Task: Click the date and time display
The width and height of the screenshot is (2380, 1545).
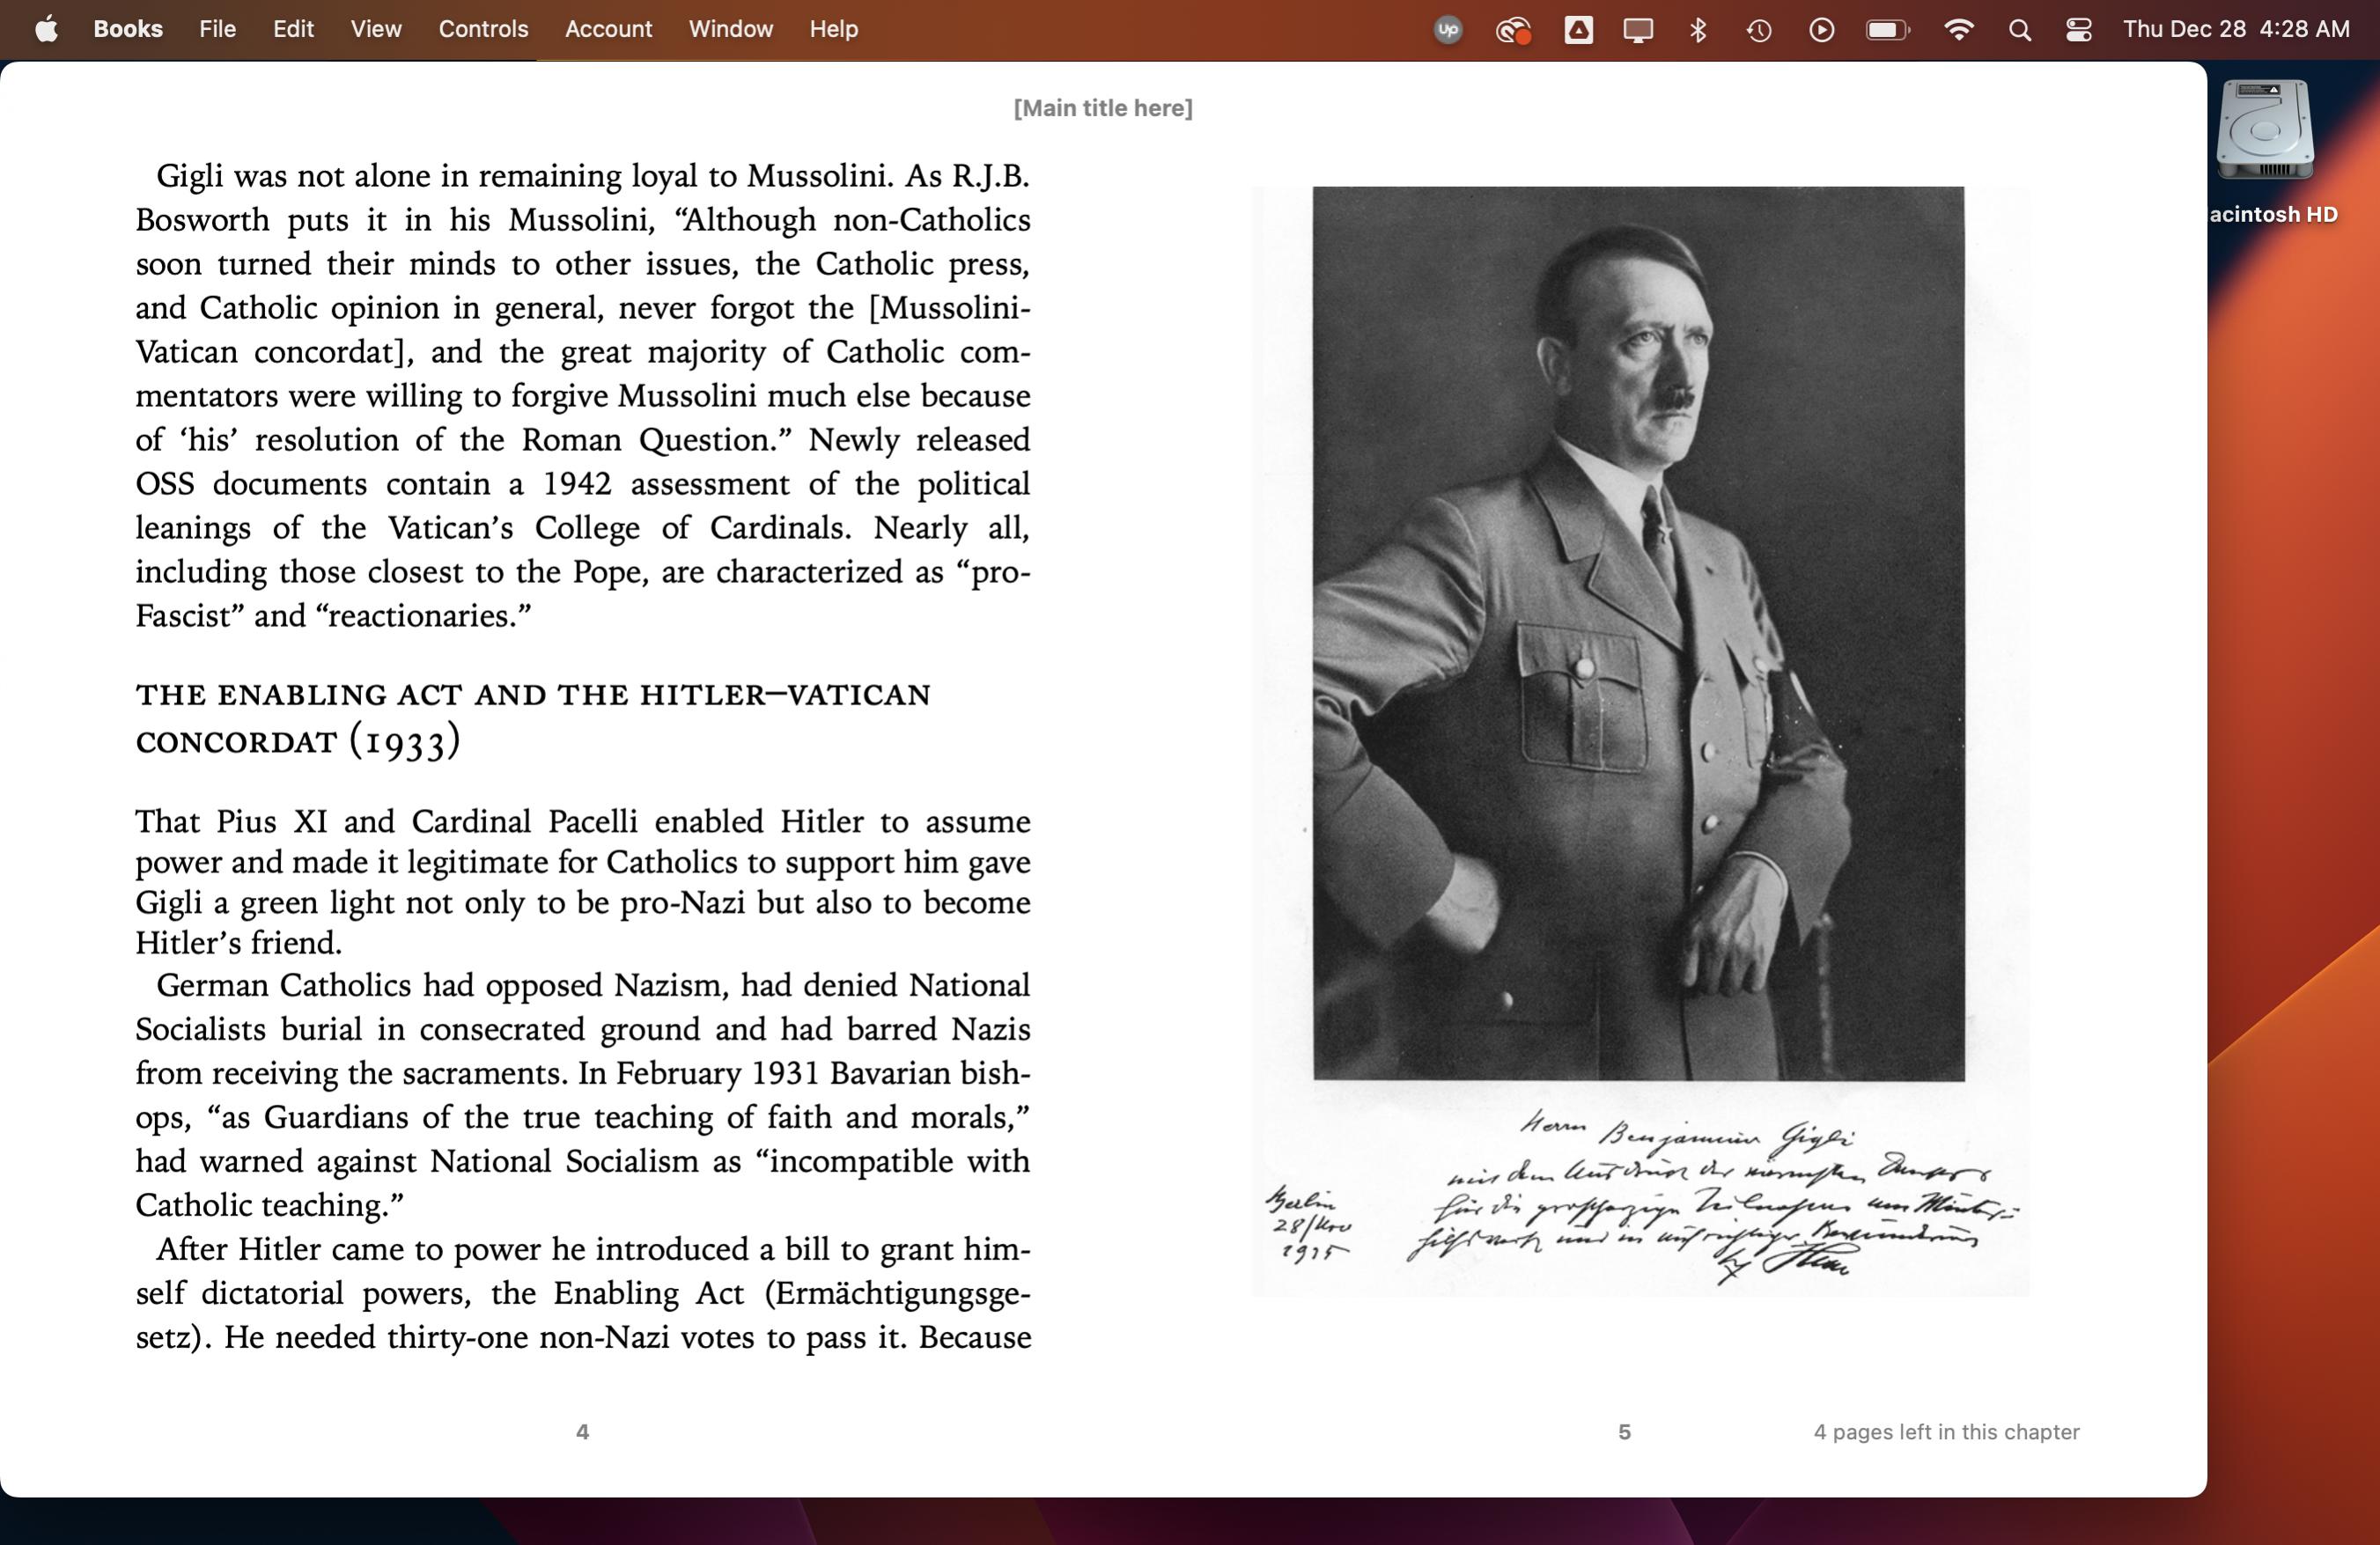Action: (x=2236, y=29)
